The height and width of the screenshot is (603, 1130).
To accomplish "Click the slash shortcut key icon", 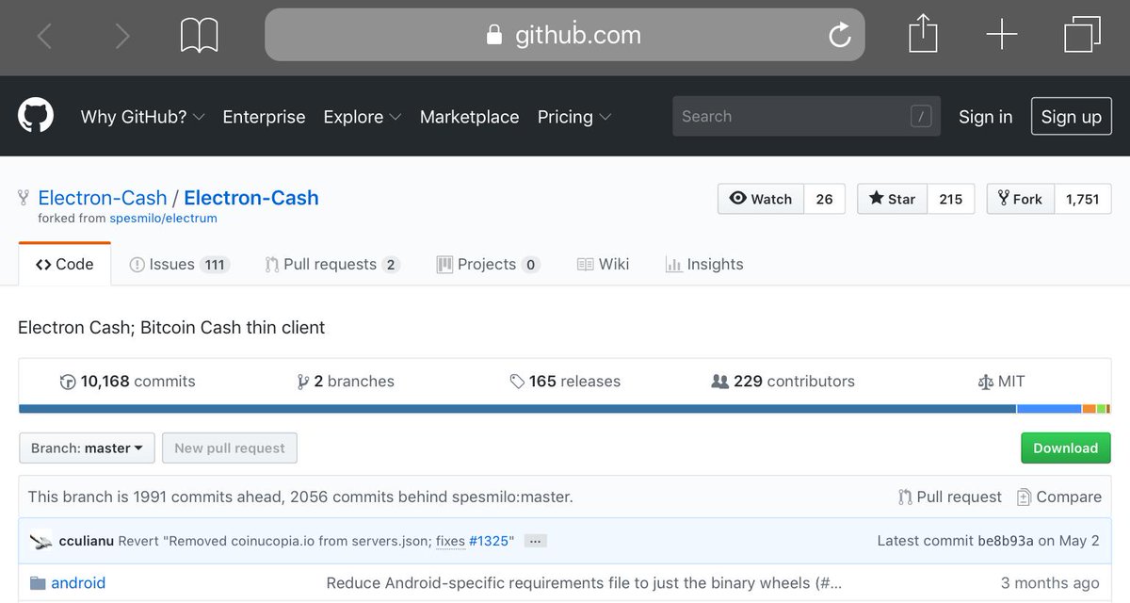I will pyautogui.click(x=921, y=116).
